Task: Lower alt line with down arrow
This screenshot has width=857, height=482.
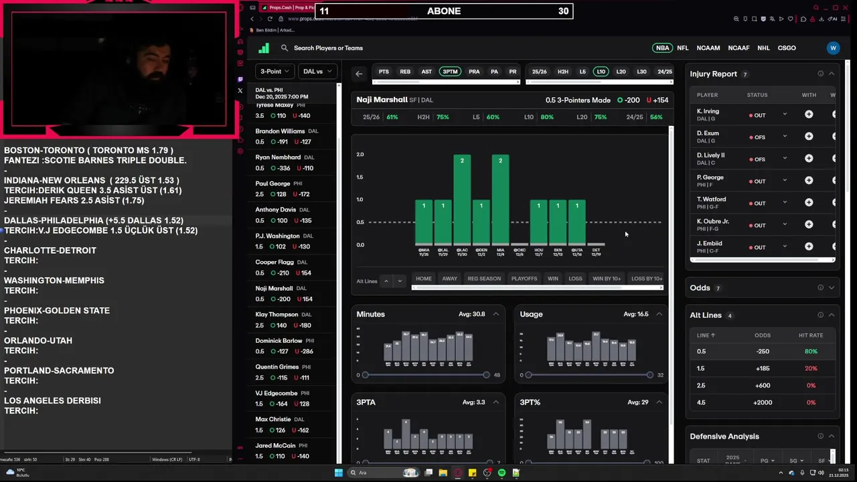Action: [x=400, y=281]
